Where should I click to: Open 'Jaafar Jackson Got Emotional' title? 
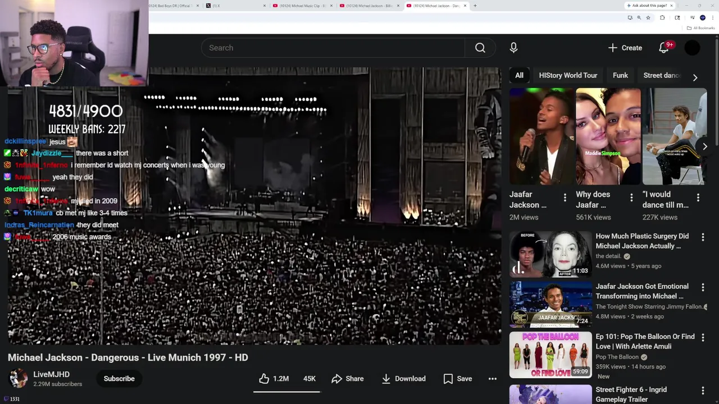tap(642, 291)
